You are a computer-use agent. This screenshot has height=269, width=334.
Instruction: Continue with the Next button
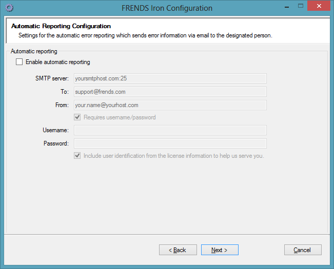220,250
